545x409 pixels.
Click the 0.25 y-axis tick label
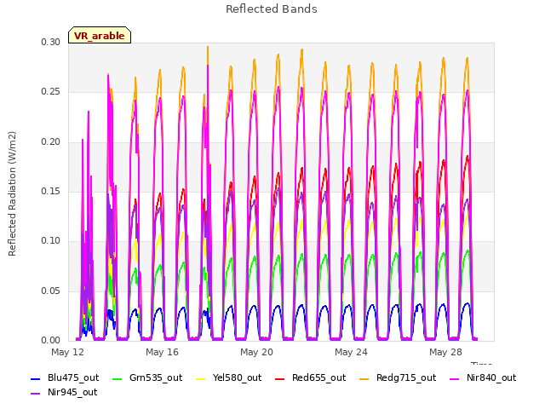51,91
